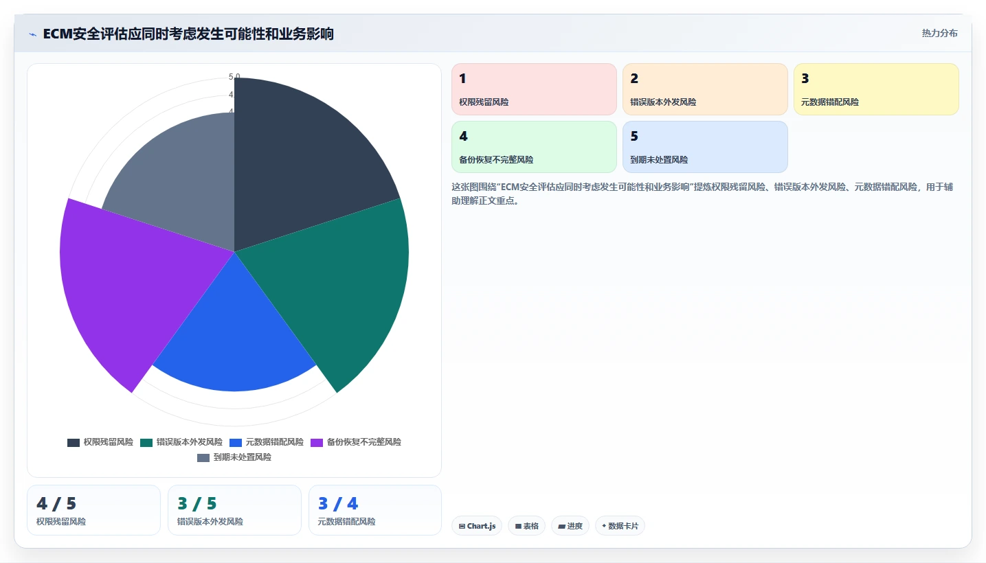Click the description paragraph starting 这张图围绕

click(x=702, y=194)
